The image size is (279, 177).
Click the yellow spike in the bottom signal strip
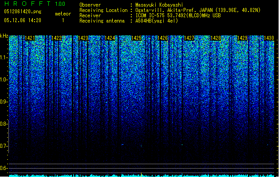click(x=141, y=175)
